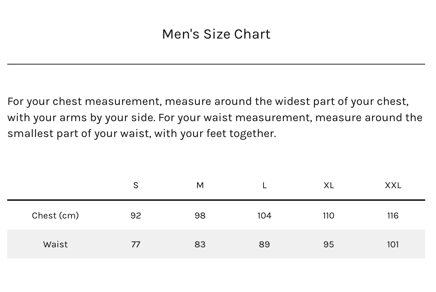Click waist value 89 for size L
The image size is (436, 292).
coord(264,244)
